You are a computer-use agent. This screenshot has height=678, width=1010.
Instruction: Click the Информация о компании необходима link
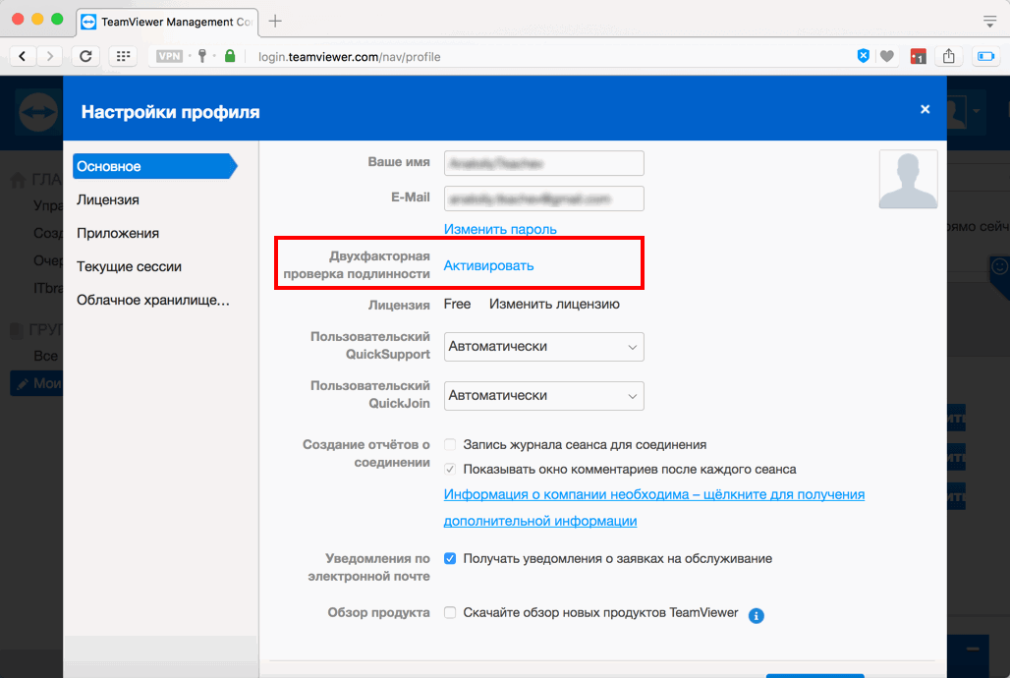[x=653, y=508]
